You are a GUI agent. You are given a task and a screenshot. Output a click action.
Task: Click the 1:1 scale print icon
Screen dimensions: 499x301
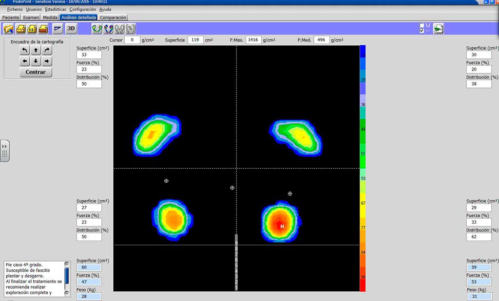[x=32, y=29]
